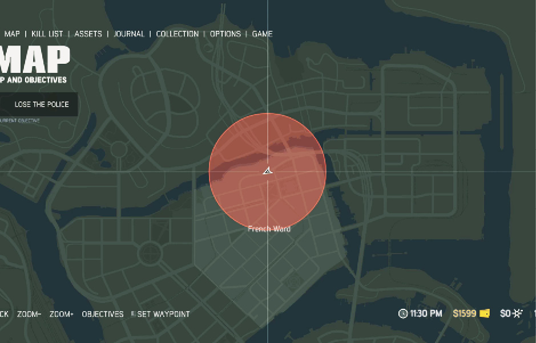
Task: Open the MAP menu tab
Action: 12,34
